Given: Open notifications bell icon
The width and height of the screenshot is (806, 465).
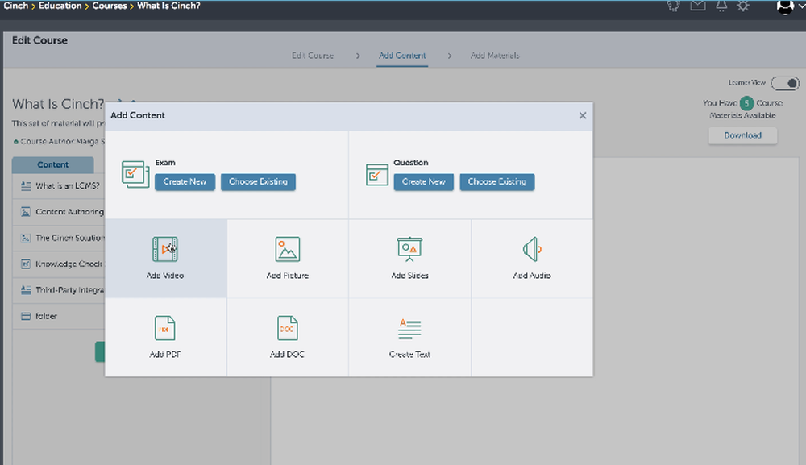Looking at the screenshot, I should click(721, 6).
